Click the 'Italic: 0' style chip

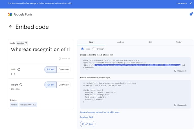click(x=14, y=105)
